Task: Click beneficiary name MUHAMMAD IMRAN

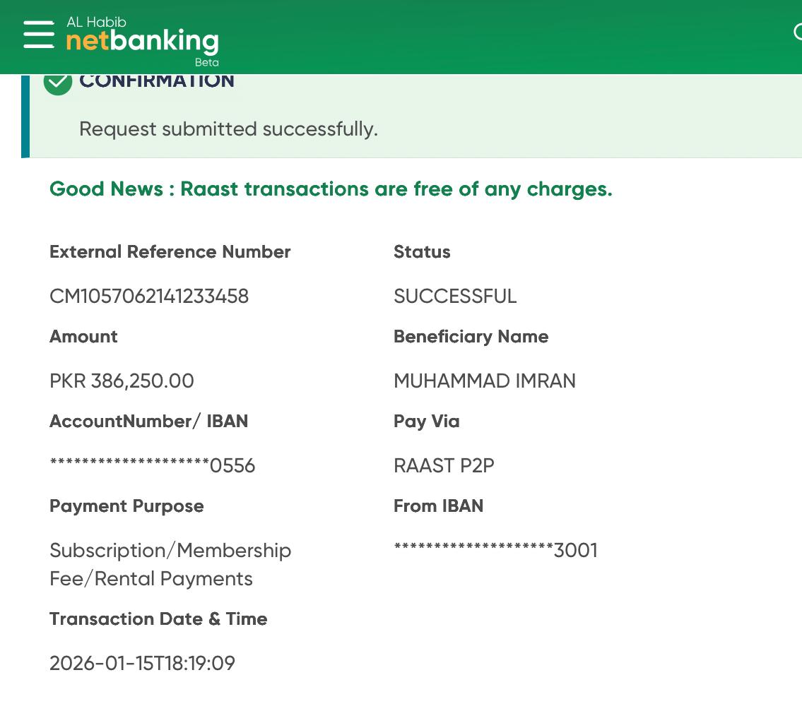Action: 485,381
